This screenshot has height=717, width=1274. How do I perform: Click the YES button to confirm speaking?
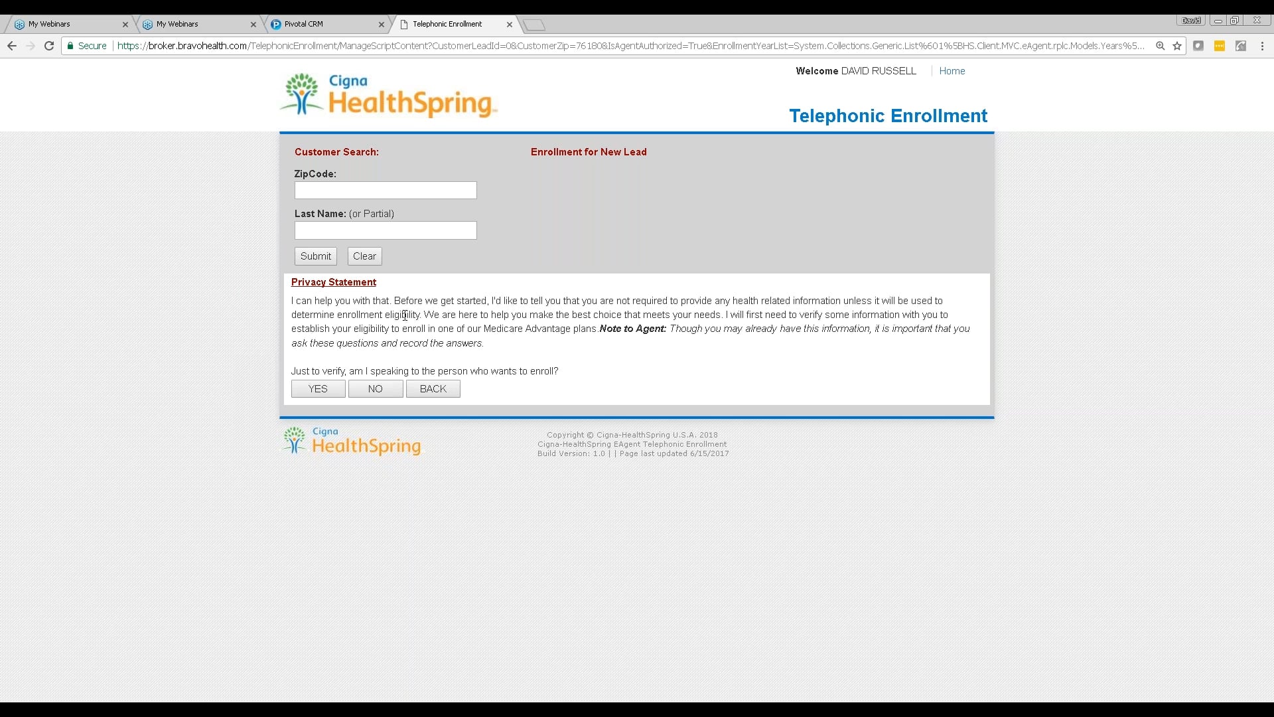[318, 388]
